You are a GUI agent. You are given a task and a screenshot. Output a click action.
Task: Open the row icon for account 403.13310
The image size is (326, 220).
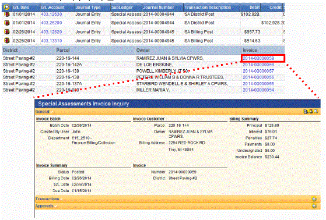[x=7, y=41]
